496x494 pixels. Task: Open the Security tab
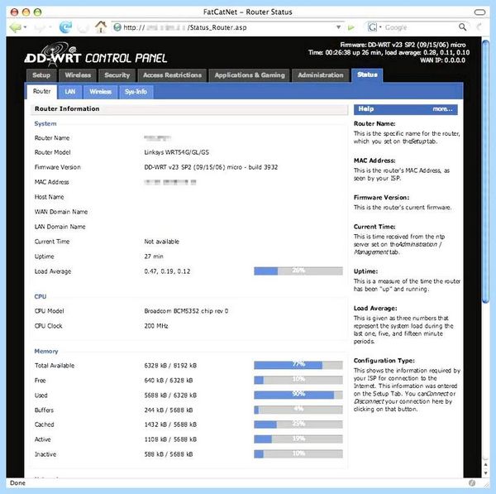click(117, 75)
